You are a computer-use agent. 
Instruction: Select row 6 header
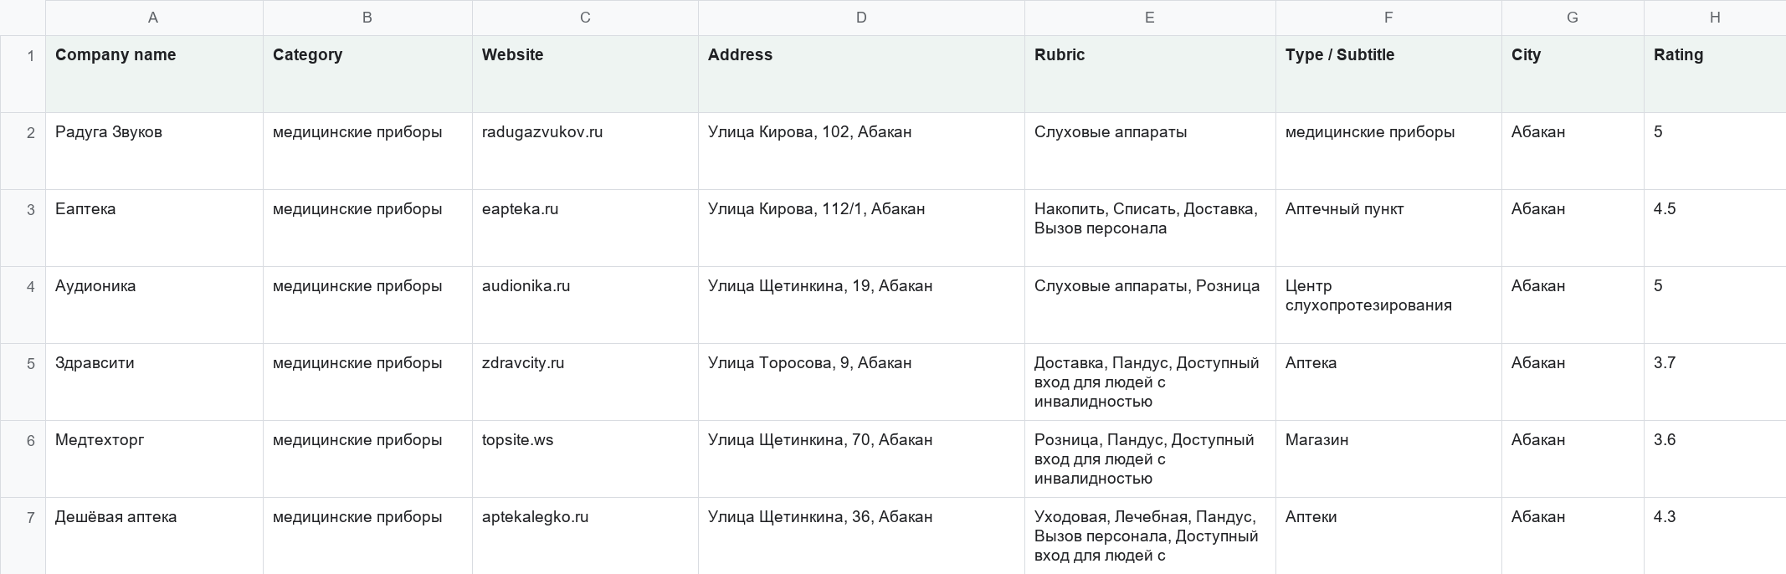pos(23,459)
